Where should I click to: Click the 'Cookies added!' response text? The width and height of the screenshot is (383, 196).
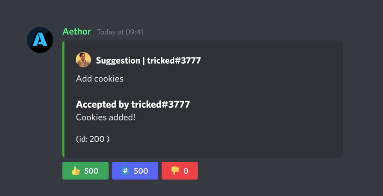click(x=106, y=117)
